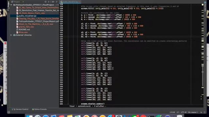This screenshot has height=117, width=209.
Task: Click the screen.fill code on line 120
Action: [122, 8]
